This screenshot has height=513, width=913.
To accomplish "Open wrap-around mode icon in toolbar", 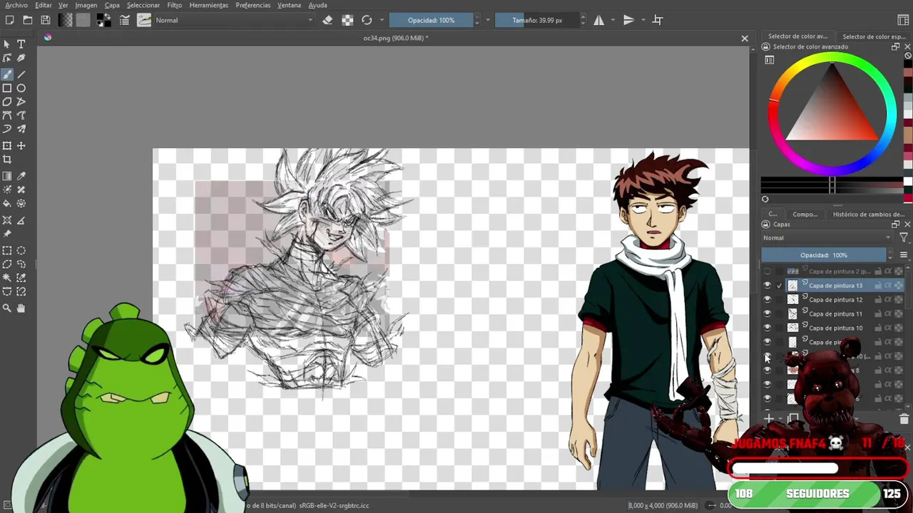I will pos(658,20).
